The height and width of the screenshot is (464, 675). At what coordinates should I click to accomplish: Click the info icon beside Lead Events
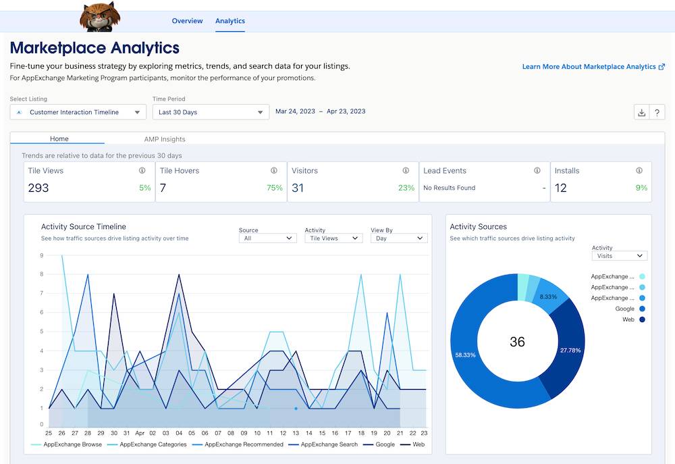[537, 171]
